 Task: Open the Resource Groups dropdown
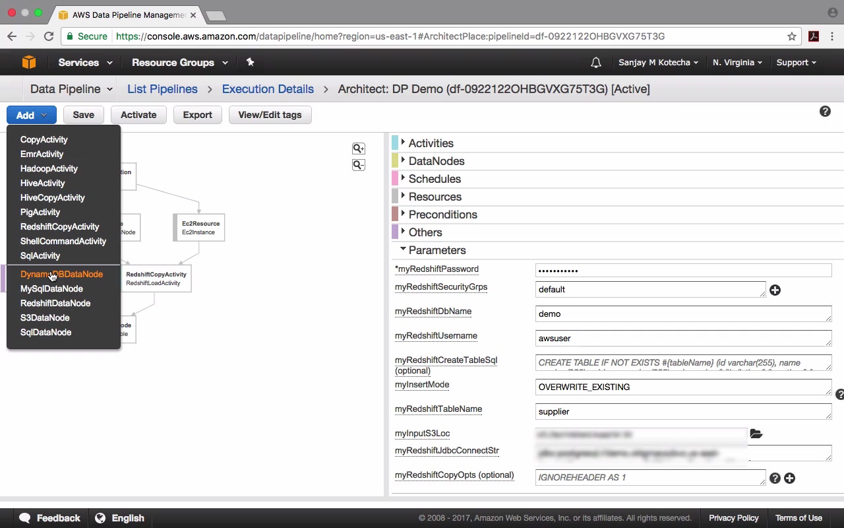point(180,63)
